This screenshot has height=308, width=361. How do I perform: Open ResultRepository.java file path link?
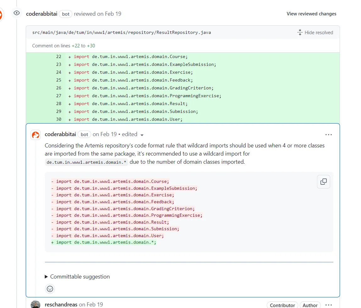click(122, 32)
